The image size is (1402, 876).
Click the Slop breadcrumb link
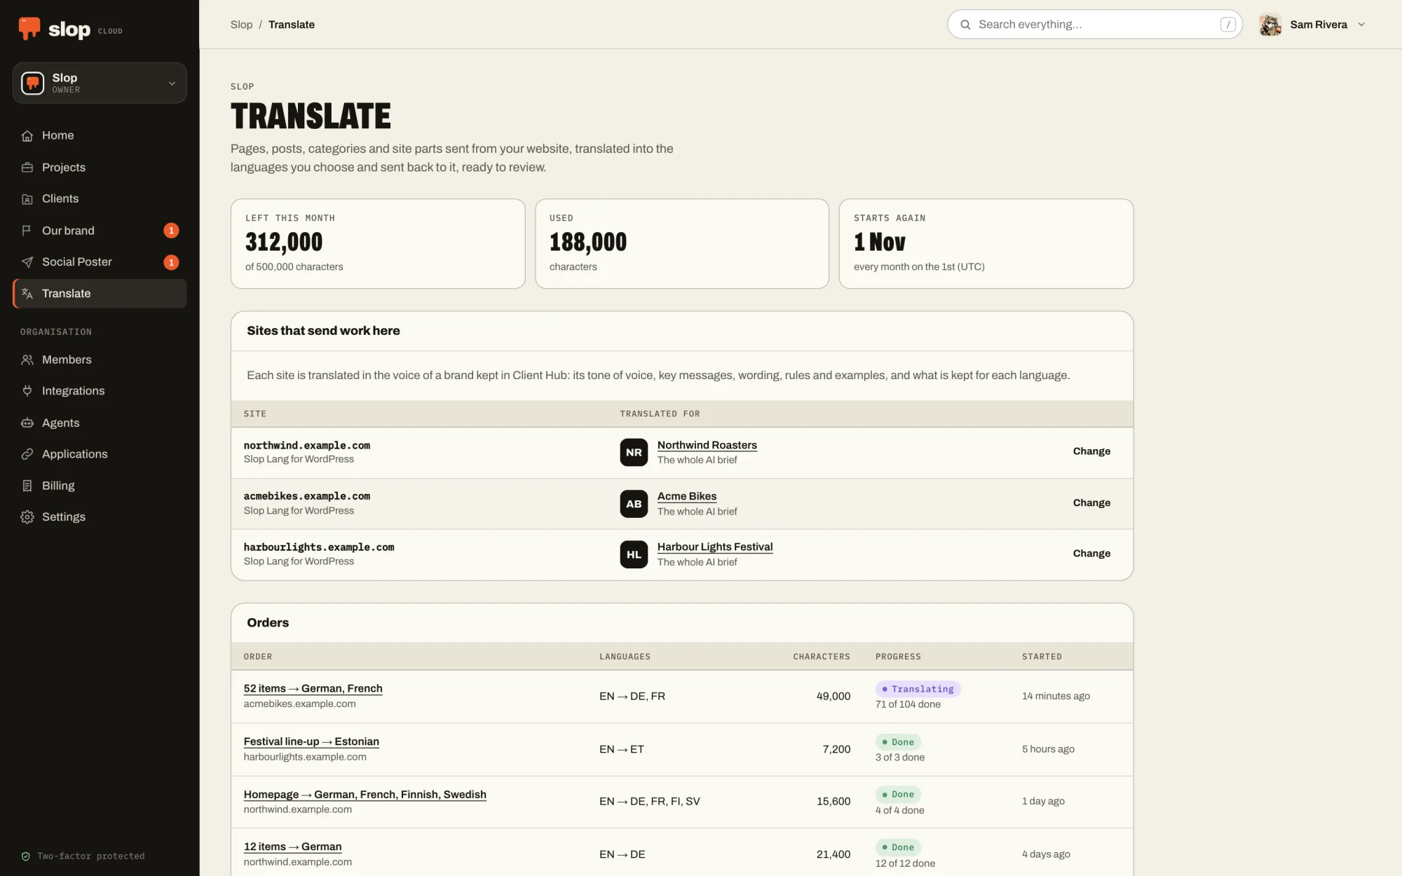(241, 25)
